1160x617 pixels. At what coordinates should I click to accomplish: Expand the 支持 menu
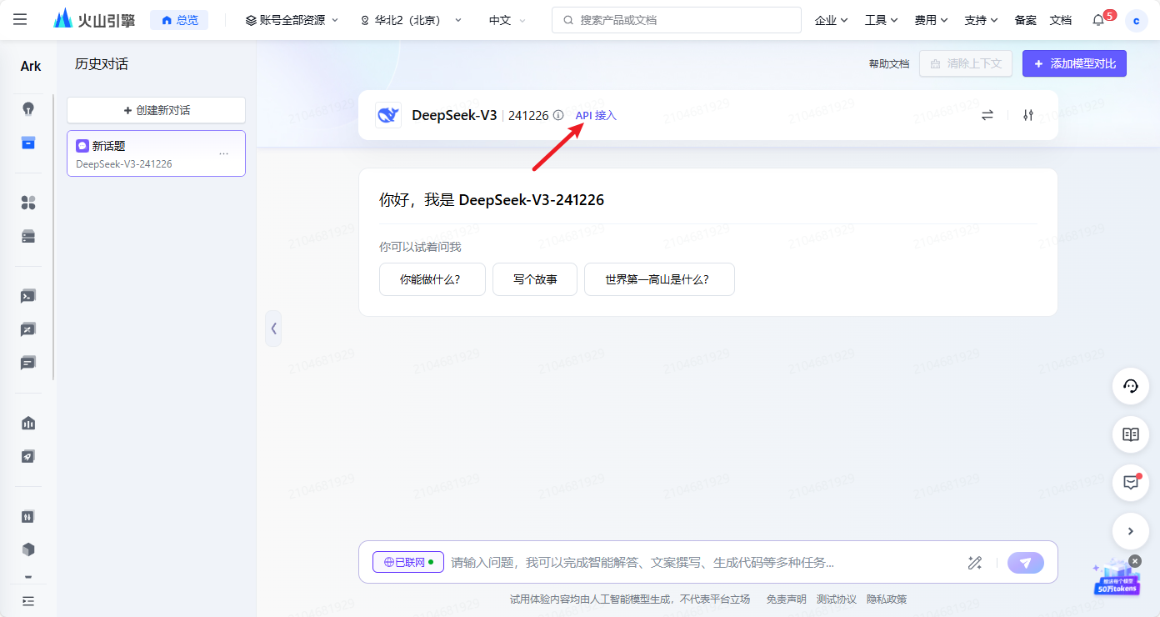pos(981,20)
